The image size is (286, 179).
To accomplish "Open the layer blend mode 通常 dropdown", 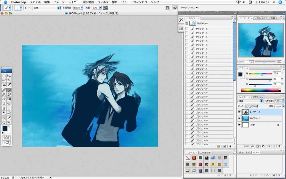I will pos(250,101).
